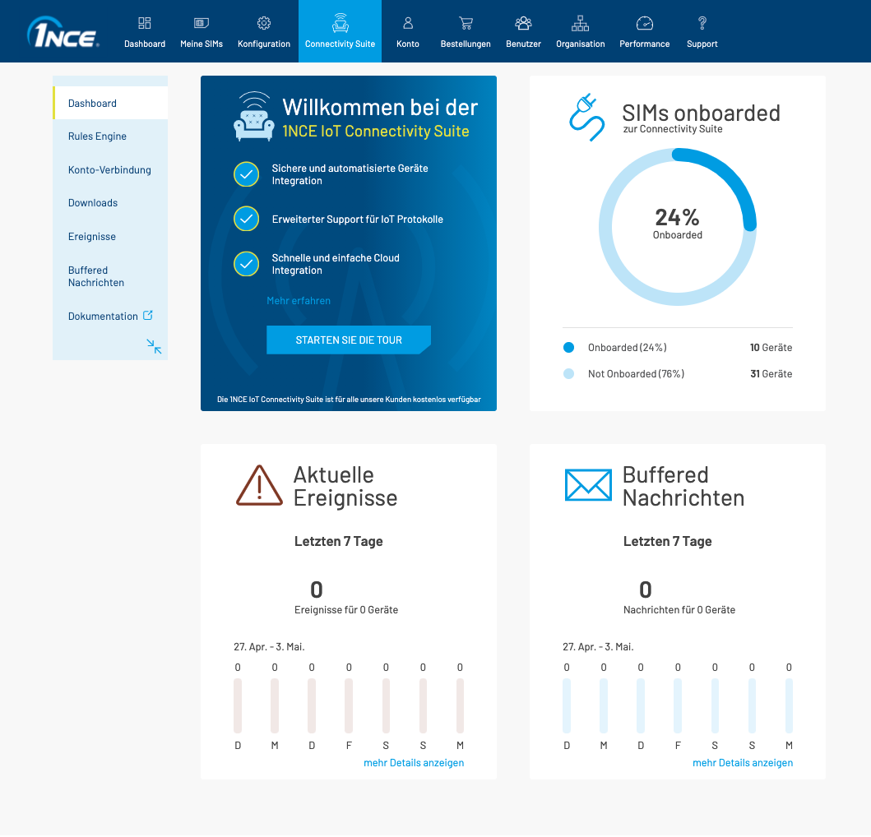The height and width of the screenshot is (837, 871).
Task: Collapse the sidebar with arrows icon
Action: (x=154, y=347)
